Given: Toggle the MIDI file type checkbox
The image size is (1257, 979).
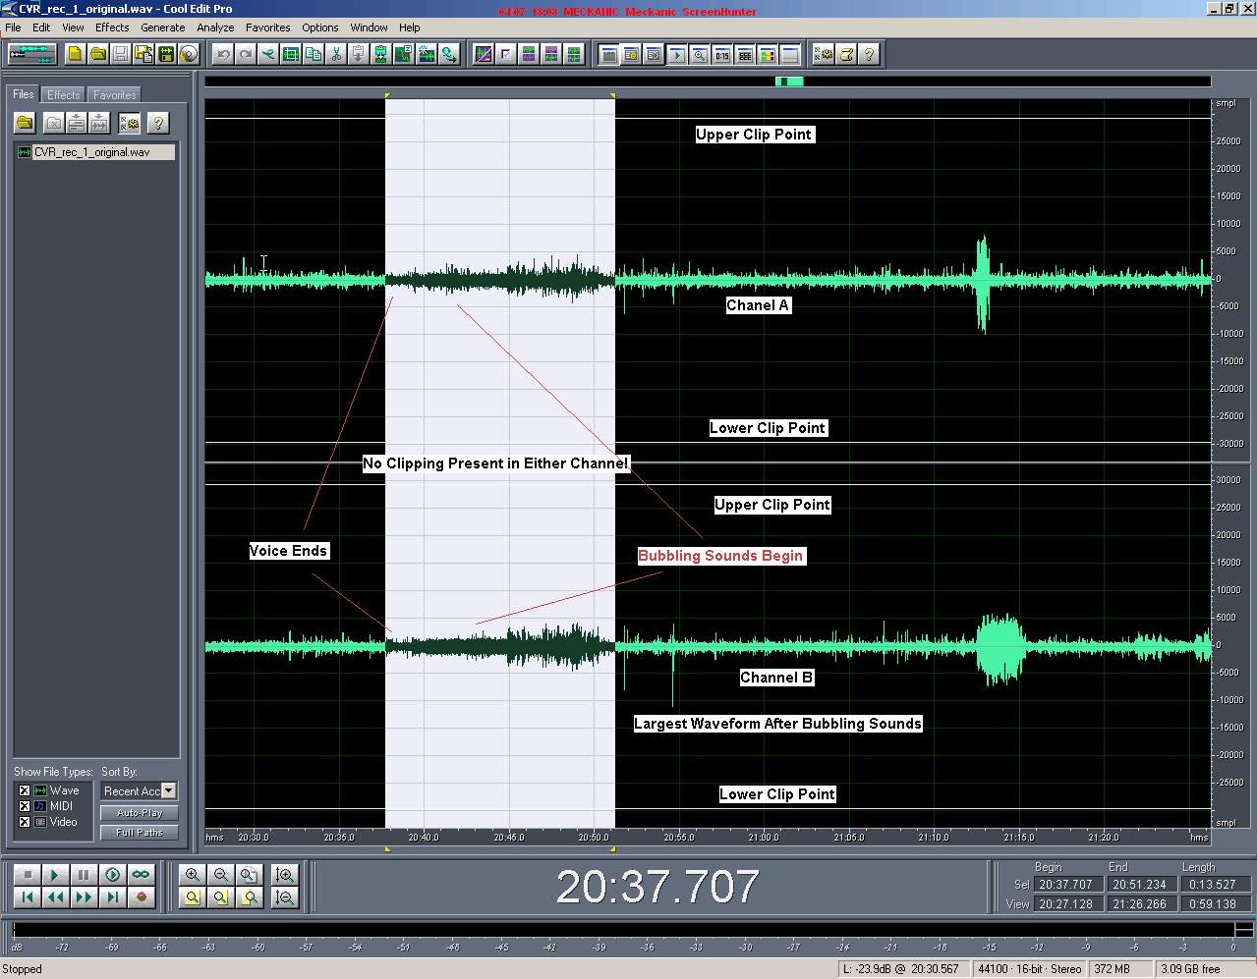Looking at the screenshot, I should click(25, 806).
